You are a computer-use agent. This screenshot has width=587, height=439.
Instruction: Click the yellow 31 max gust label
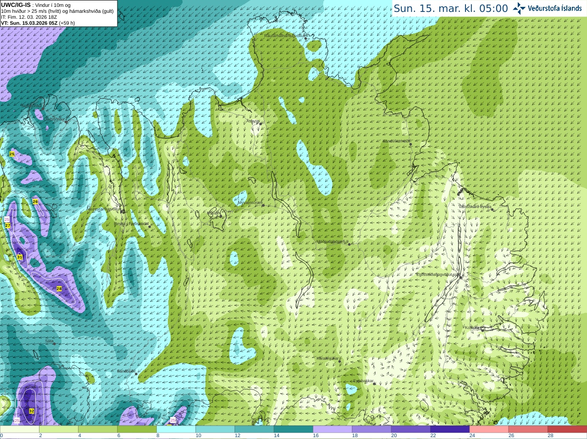point(20,257)
